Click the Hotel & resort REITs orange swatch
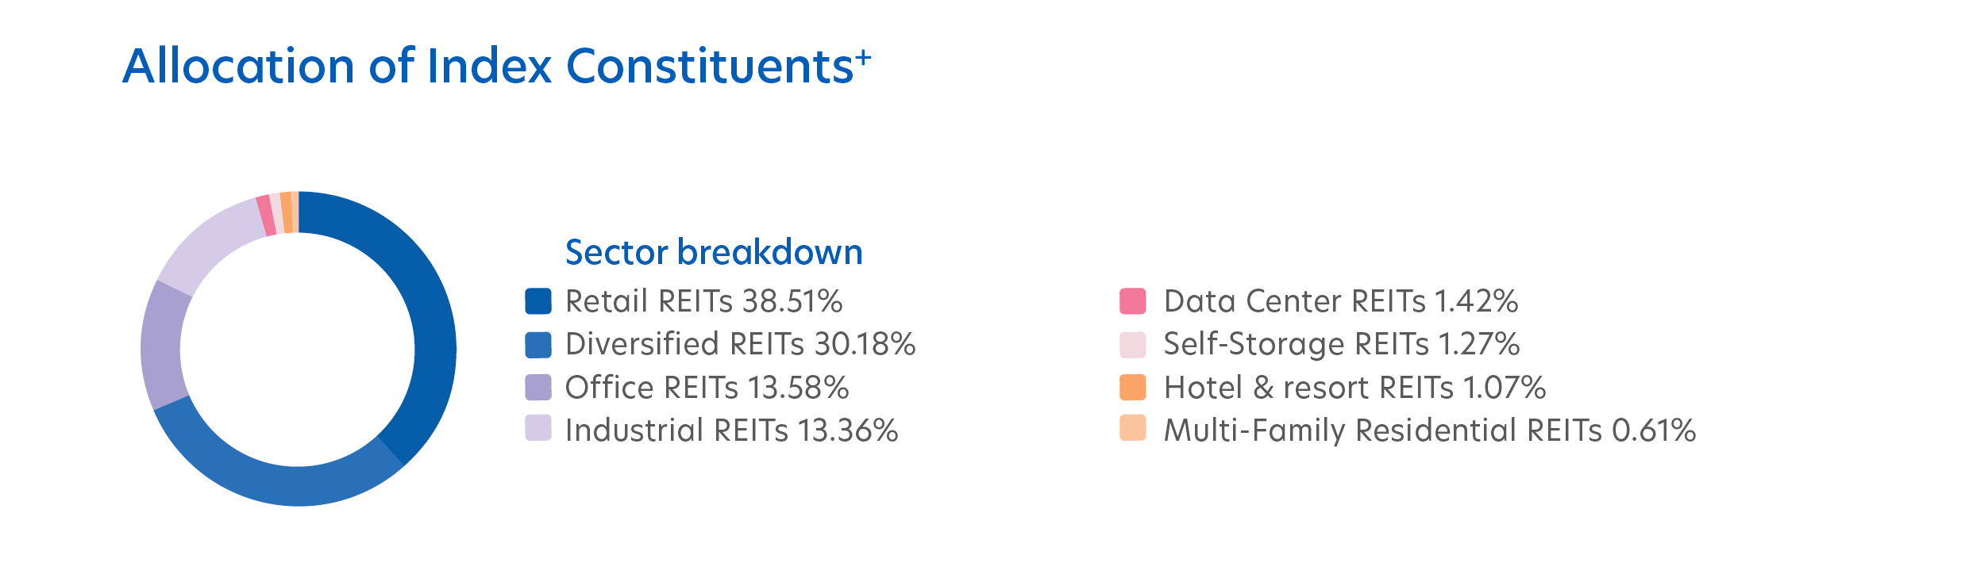The height and width of the screenshot is (570, 1969). pos(1133,388)
